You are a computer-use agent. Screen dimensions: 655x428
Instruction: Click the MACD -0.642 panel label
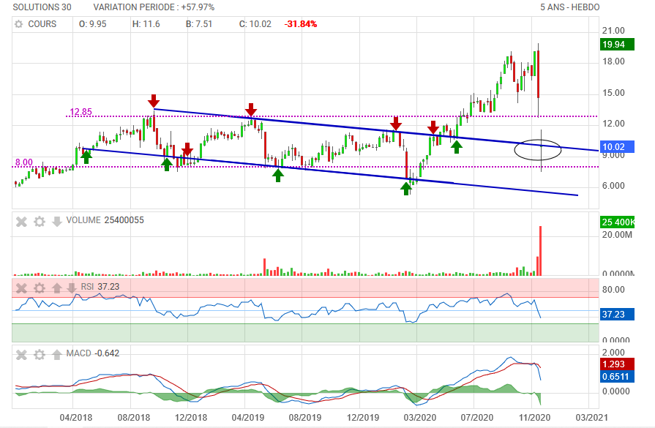(x=93, y=353)
